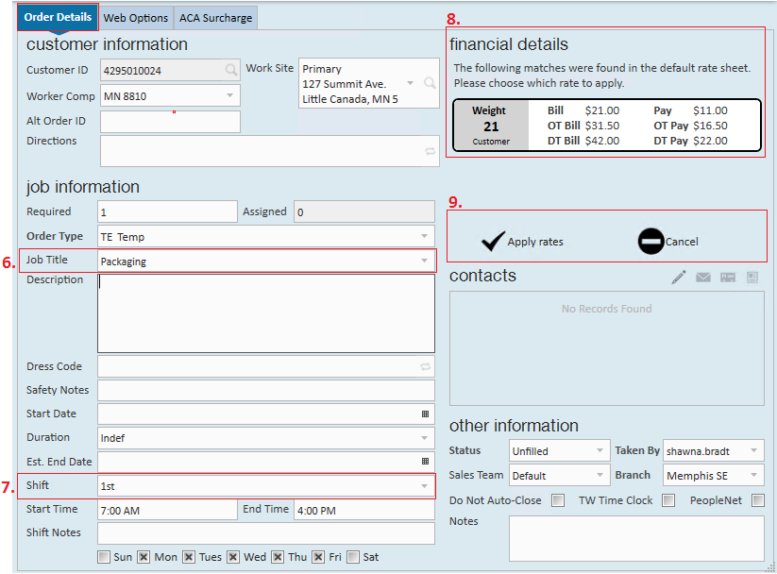777x574 pixels.
Task: Expand the Worker Comp dropdown
Action: click(x=229, y=96)
